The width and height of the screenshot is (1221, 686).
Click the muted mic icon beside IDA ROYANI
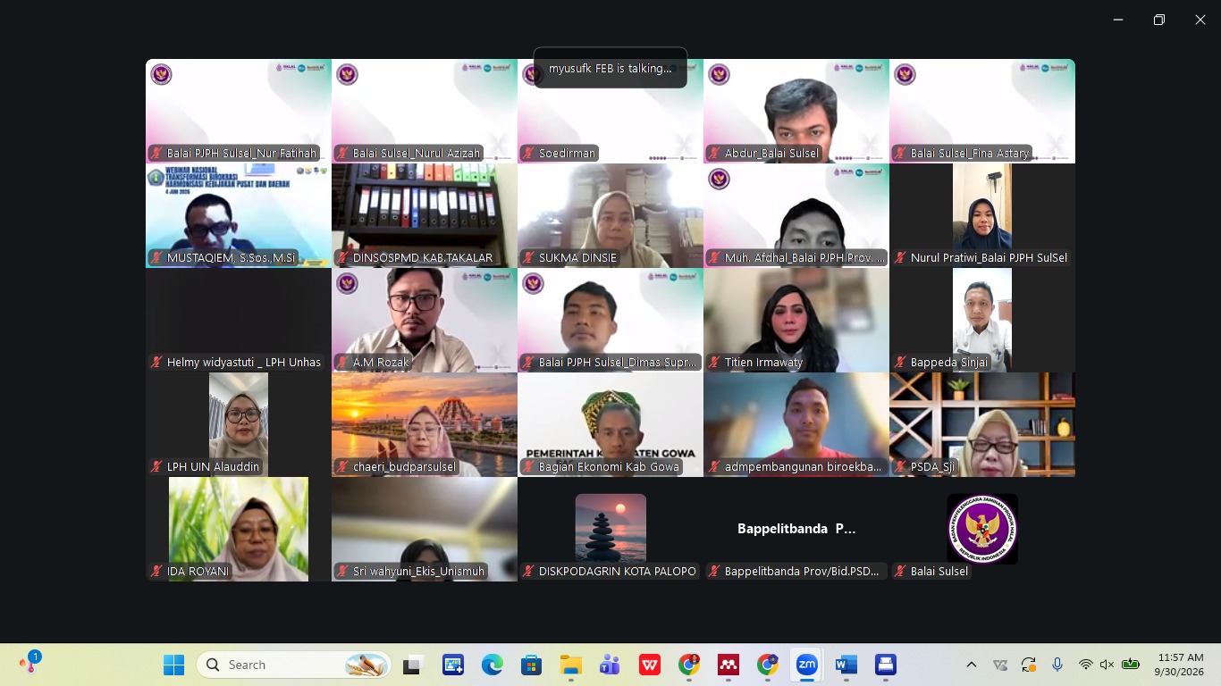tap(157, 571)
